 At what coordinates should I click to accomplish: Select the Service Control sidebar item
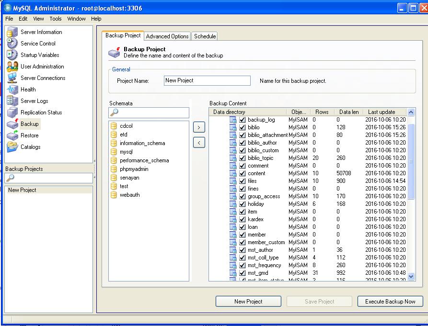39,44
